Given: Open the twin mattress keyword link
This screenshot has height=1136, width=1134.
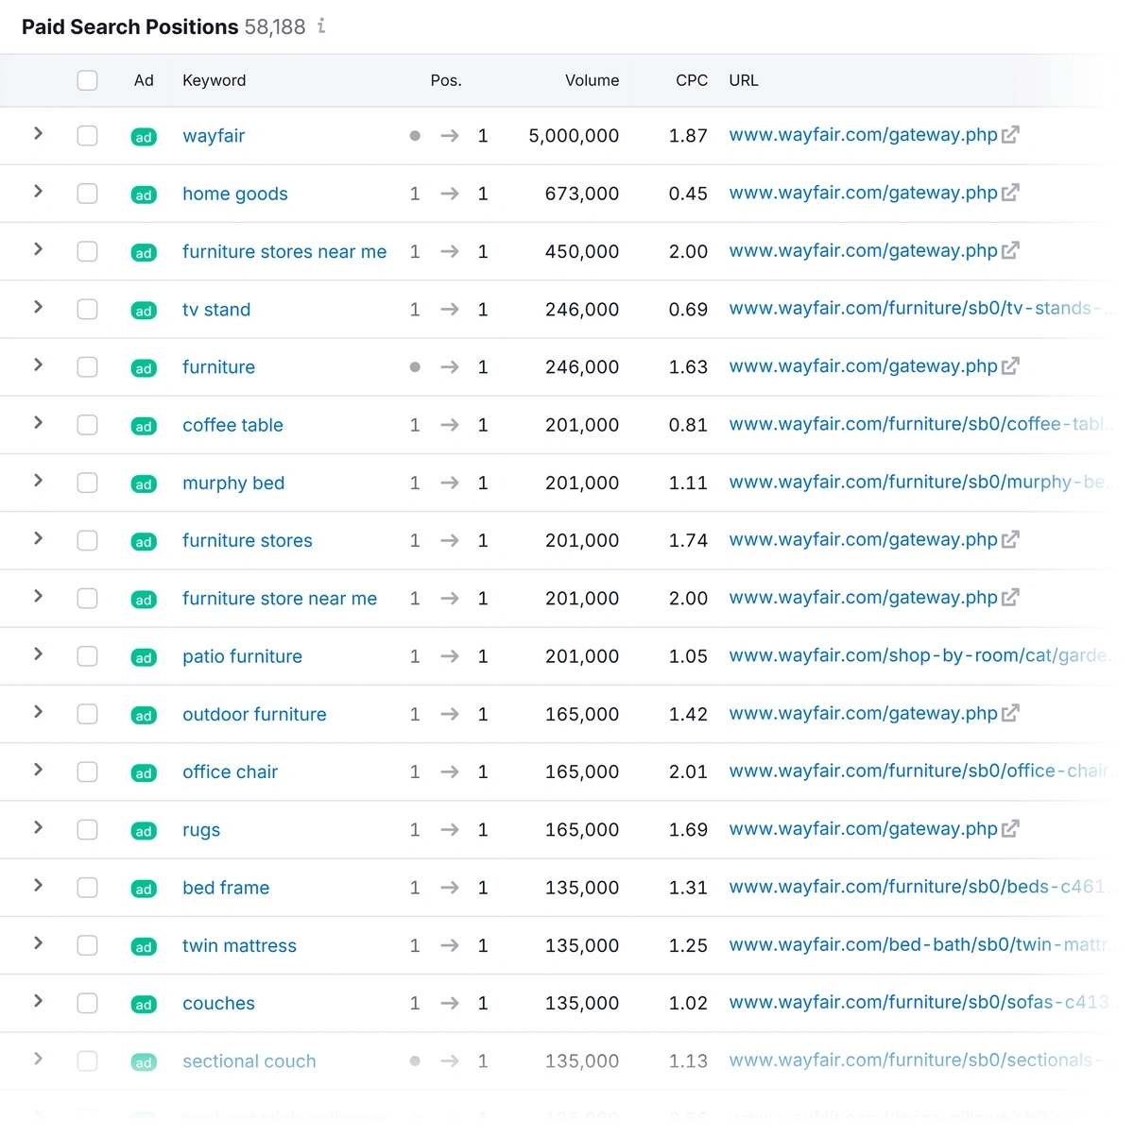Looking at the screenshot, I should coord(239,945).
